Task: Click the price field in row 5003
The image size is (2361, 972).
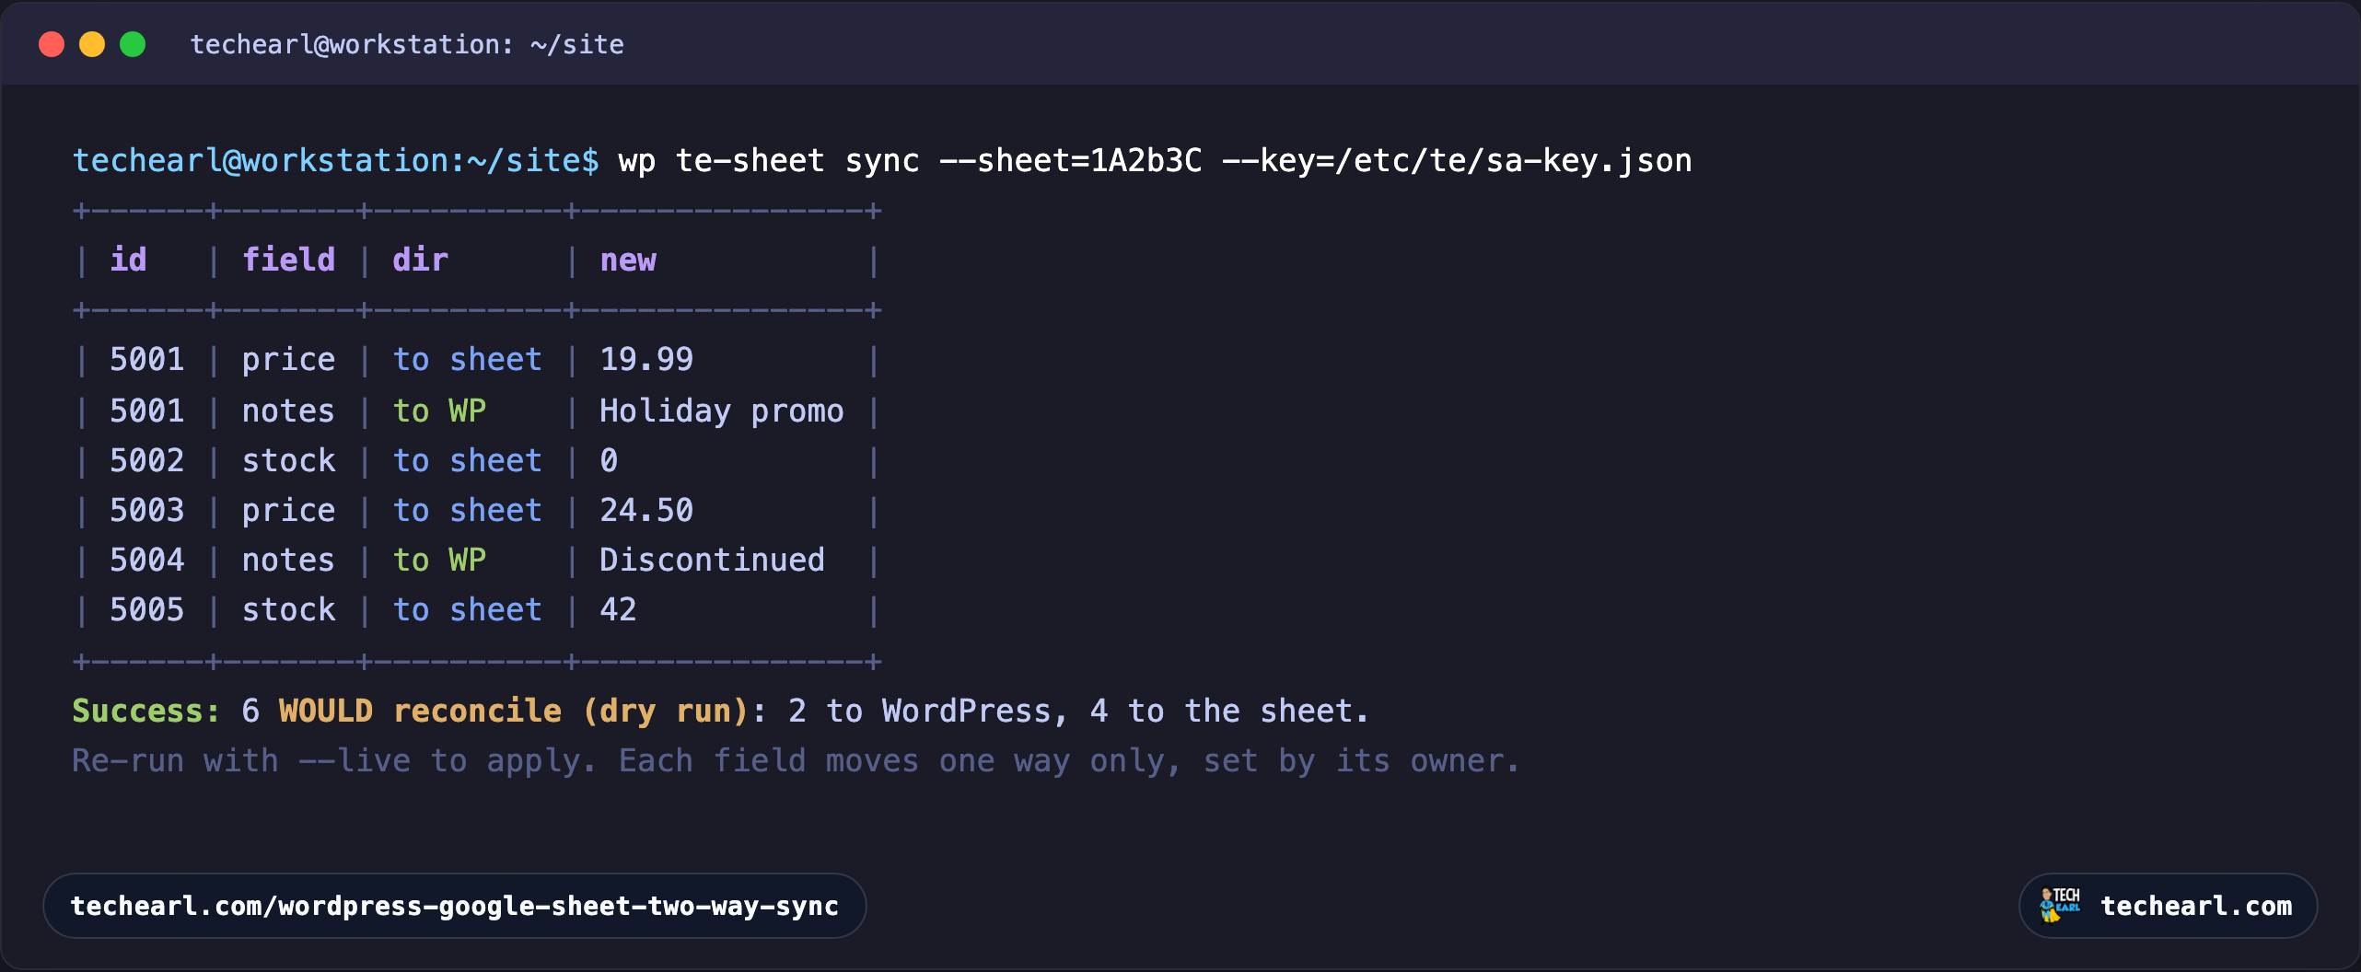Action: click(289, 512)
